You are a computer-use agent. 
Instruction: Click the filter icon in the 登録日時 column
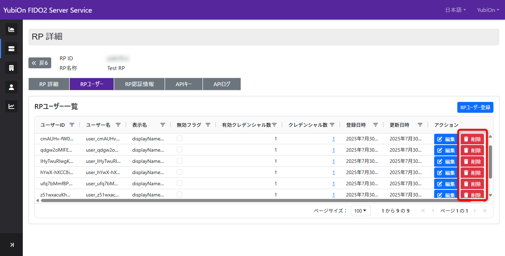[376, 125]
